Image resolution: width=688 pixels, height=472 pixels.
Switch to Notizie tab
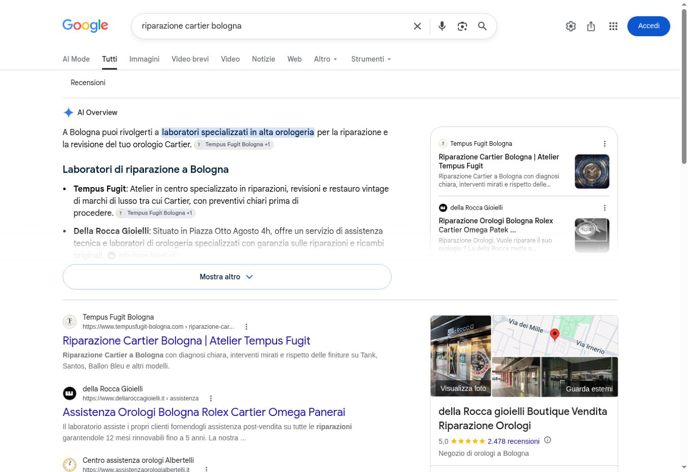tap(263, 59)
